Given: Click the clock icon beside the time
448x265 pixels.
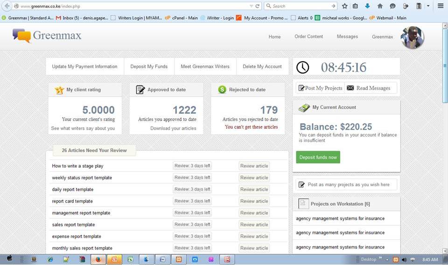Looking at the screenshot, I should [302, 67].
